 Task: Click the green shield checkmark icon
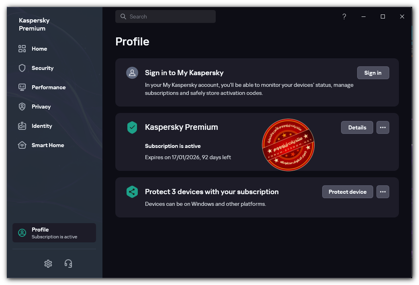pos(132,127)
